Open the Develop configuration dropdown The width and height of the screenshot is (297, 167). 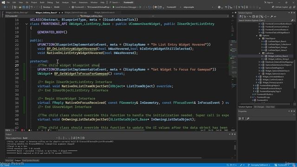pyautogui.click(x=47, y=7)
